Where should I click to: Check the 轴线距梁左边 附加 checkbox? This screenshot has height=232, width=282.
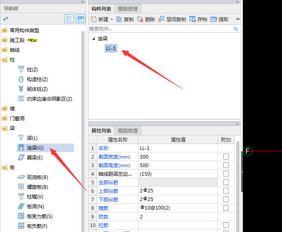226,174
